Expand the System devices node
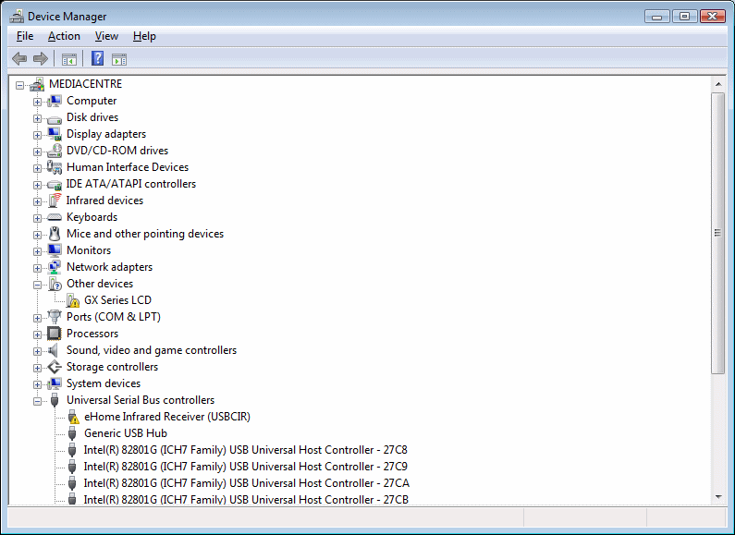This screenshot has height=535, width=735. point(37,384)
